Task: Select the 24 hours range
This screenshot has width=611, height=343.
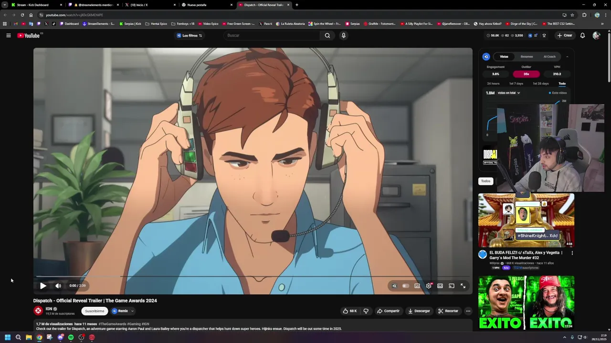Action: pyautogui.click(x=493, y=83)
